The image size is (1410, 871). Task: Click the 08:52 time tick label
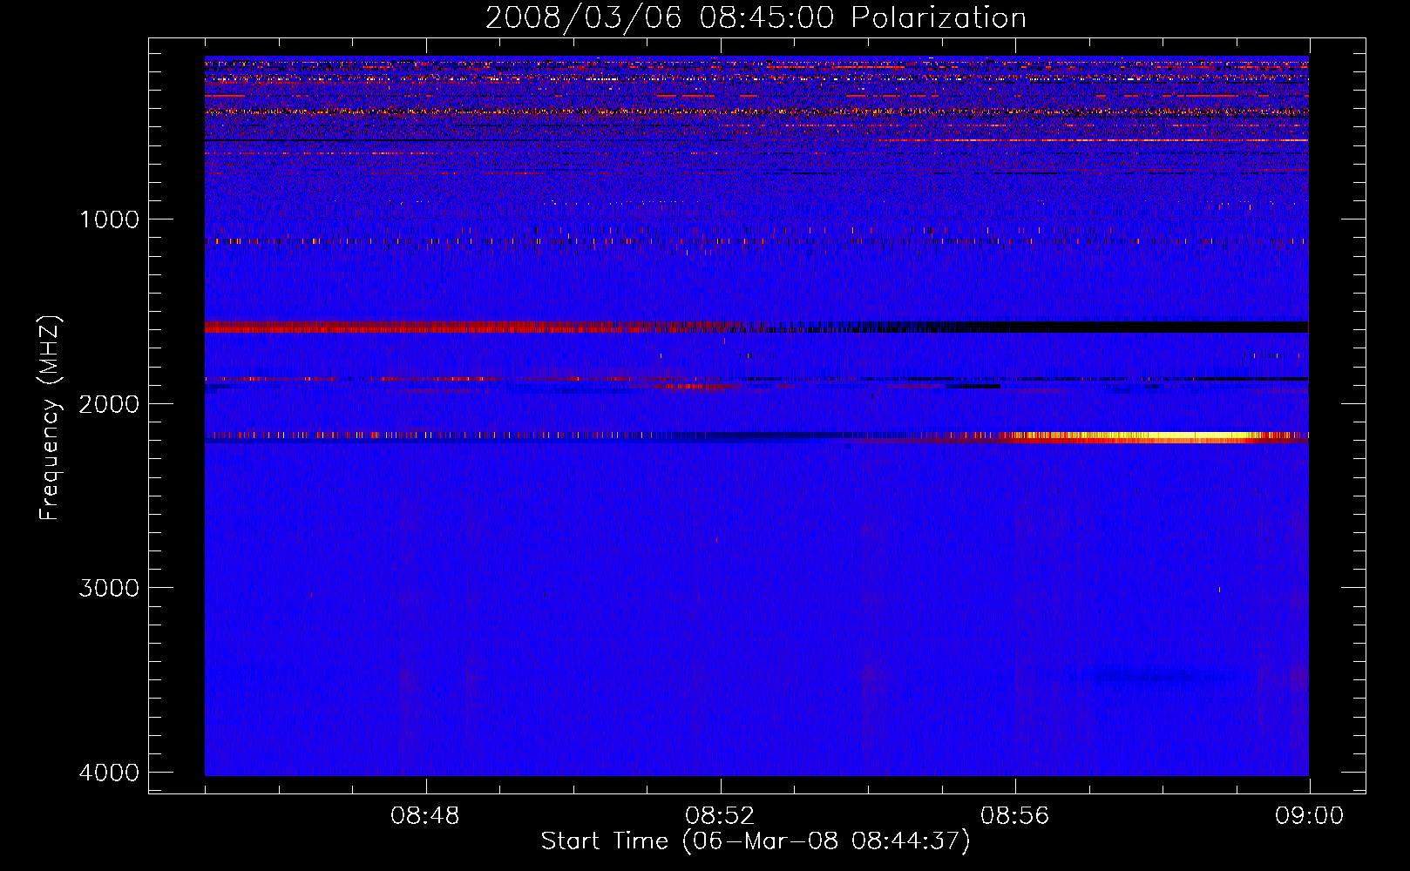720,816
